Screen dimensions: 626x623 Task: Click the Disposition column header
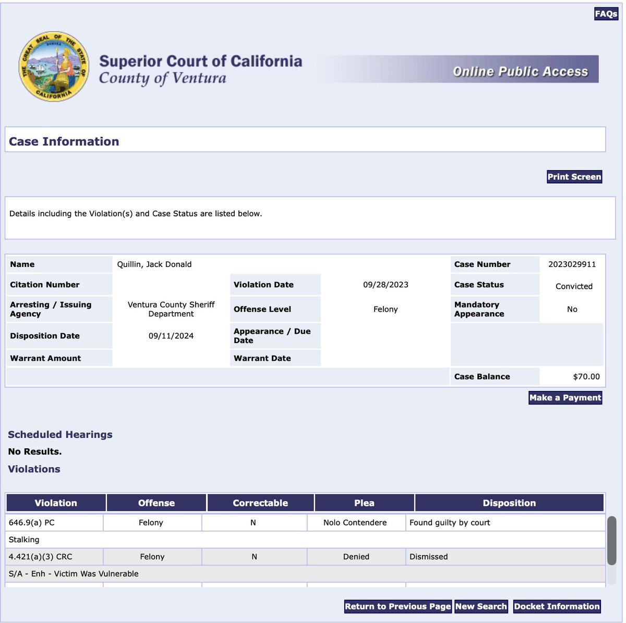pos(509,503)
